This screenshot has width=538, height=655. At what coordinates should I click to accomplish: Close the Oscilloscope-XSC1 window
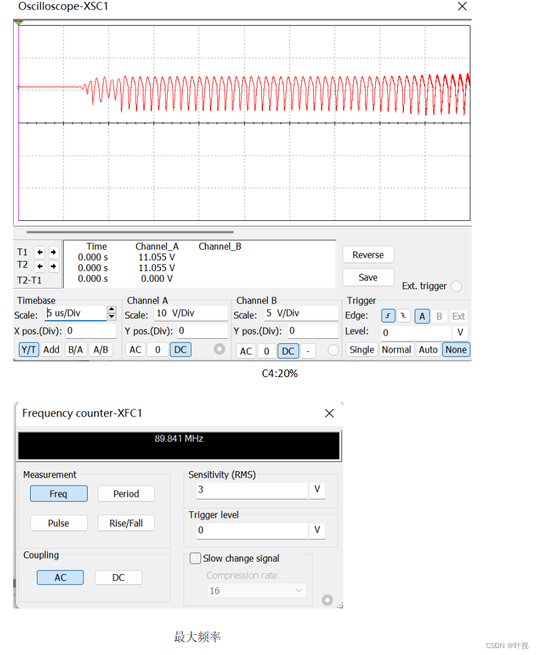click(462, 6)
